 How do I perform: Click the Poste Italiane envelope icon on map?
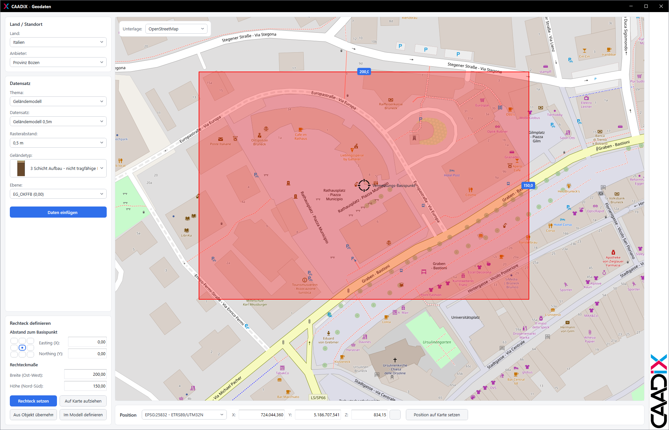click(x=221, y=139)
